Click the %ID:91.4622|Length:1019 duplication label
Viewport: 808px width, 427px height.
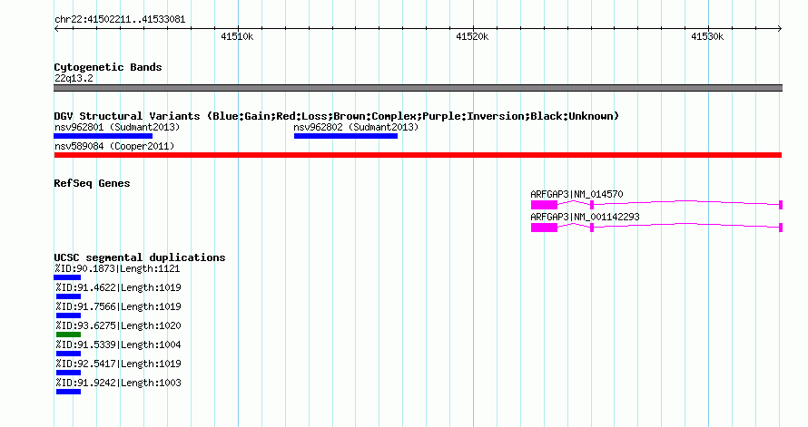tap(119, 287)
